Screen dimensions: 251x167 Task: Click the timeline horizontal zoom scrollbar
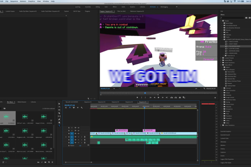[x=79, y=162]
